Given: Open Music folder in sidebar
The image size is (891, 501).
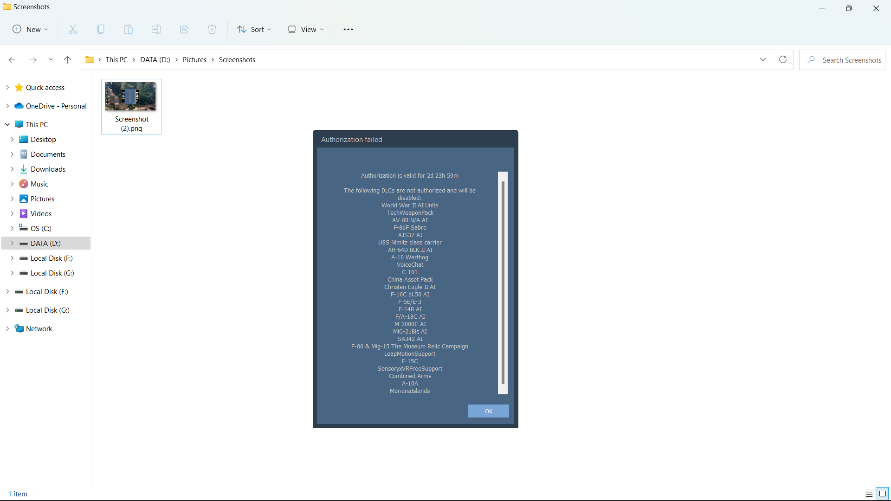Looking at the screenshot, I should coord(39,184).
